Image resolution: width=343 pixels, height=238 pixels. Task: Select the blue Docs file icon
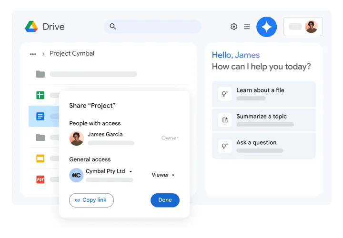point(40,116)
